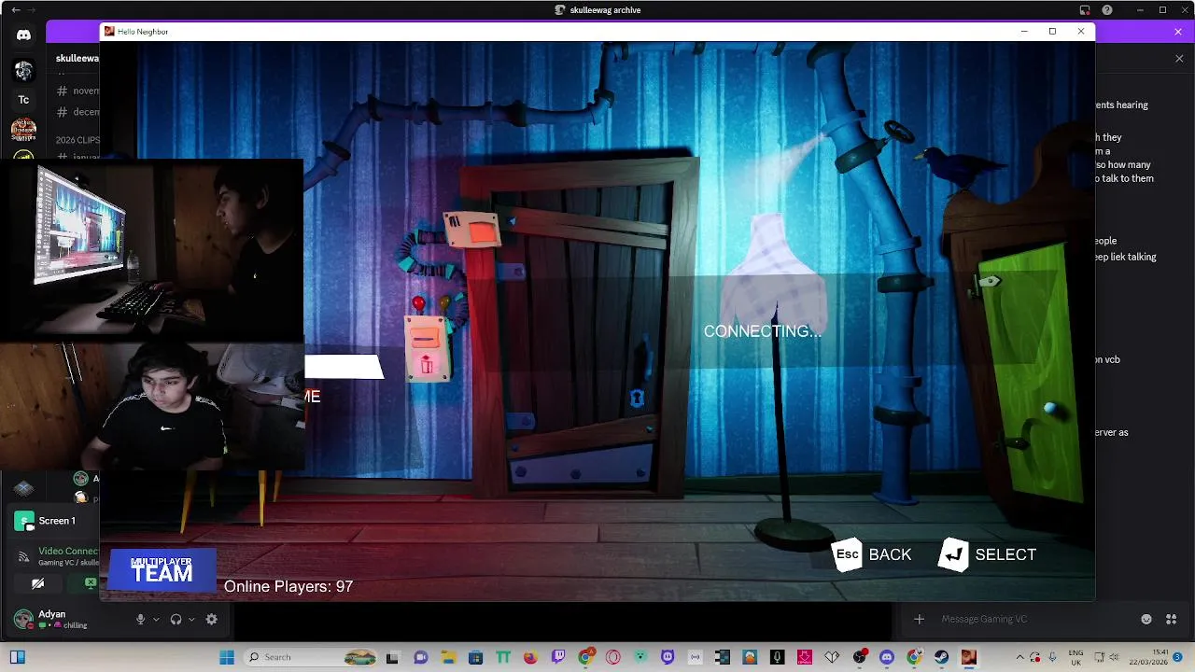Screen dimensions: 1195x672
Task: Show hidden system tray icons chevron
Action: (x=1019, y=657)
